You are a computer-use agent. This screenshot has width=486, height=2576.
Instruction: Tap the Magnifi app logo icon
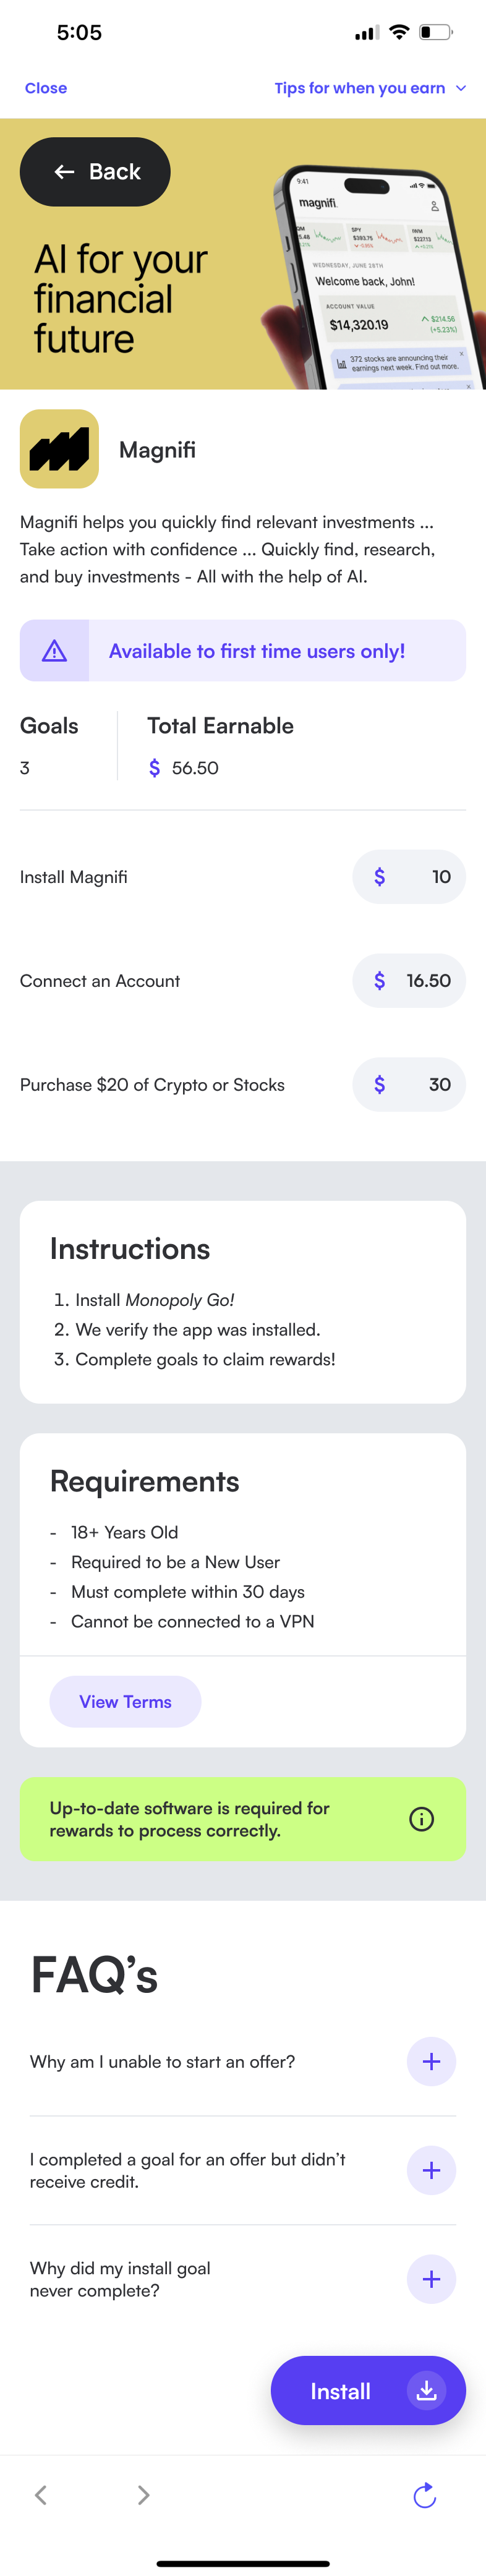coord(59,449)
